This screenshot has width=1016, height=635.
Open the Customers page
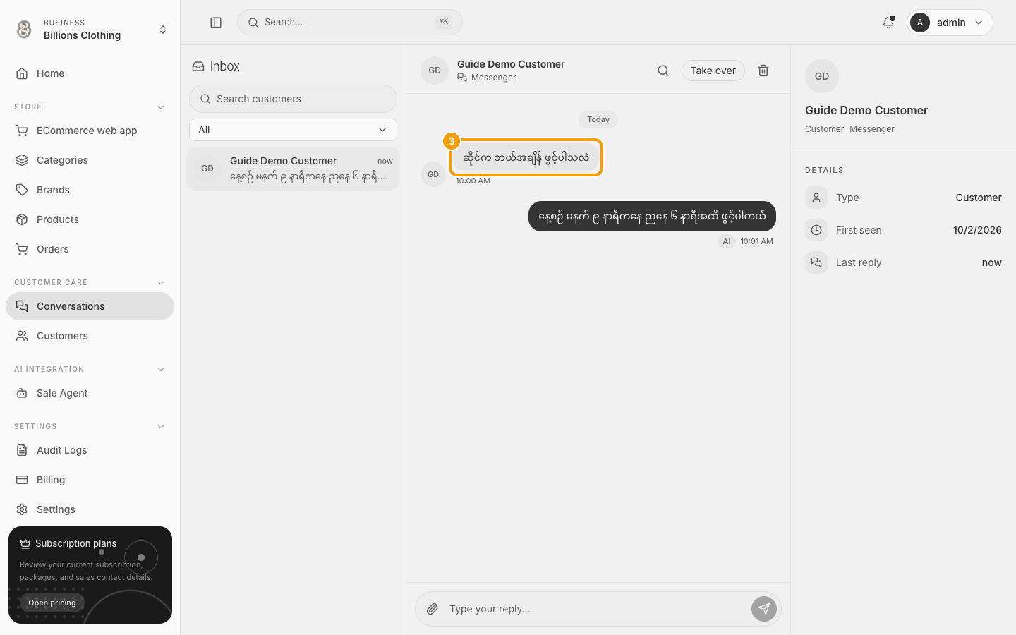pos(90,336)
